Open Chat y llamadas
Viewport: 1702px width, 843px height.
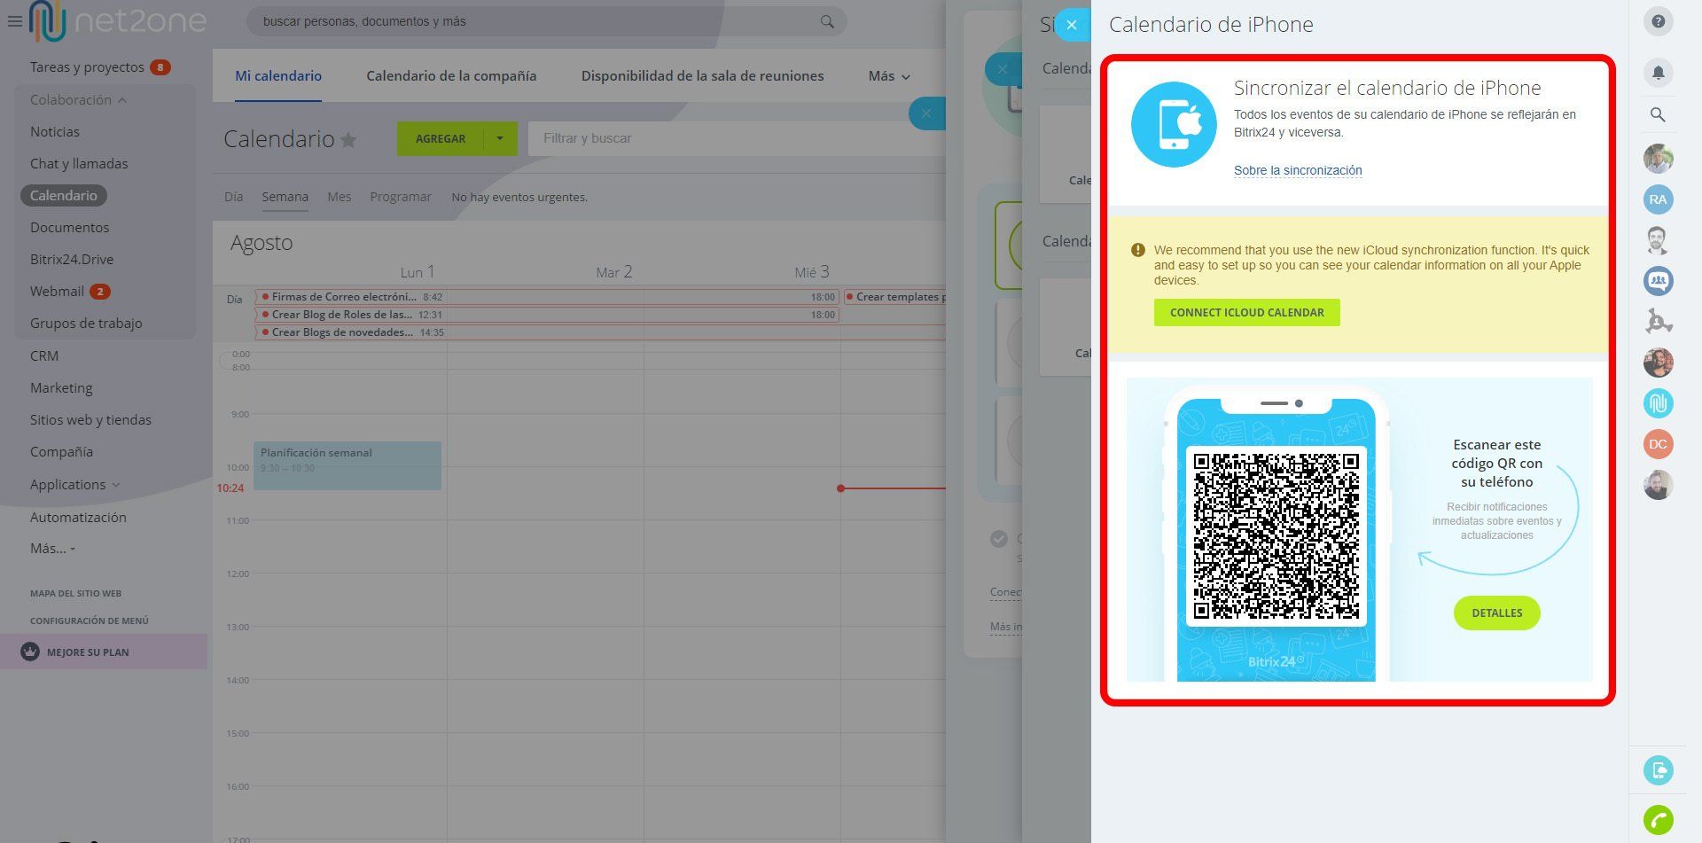coord(79,163)
